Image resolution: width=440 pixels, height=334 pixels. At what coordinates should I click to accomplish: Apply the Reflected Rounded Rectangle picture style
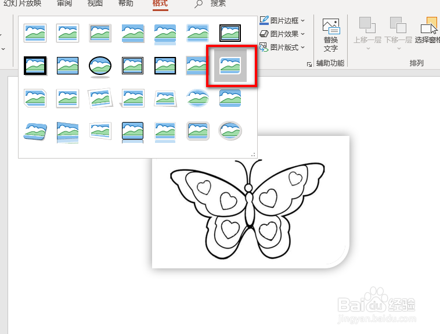[x=165, y=34]
